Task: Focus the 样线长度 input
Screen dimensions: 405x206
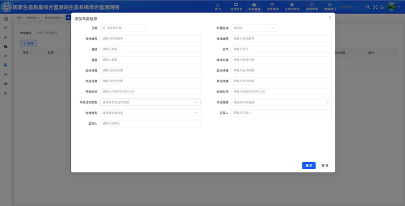Action: coord(281,59)
